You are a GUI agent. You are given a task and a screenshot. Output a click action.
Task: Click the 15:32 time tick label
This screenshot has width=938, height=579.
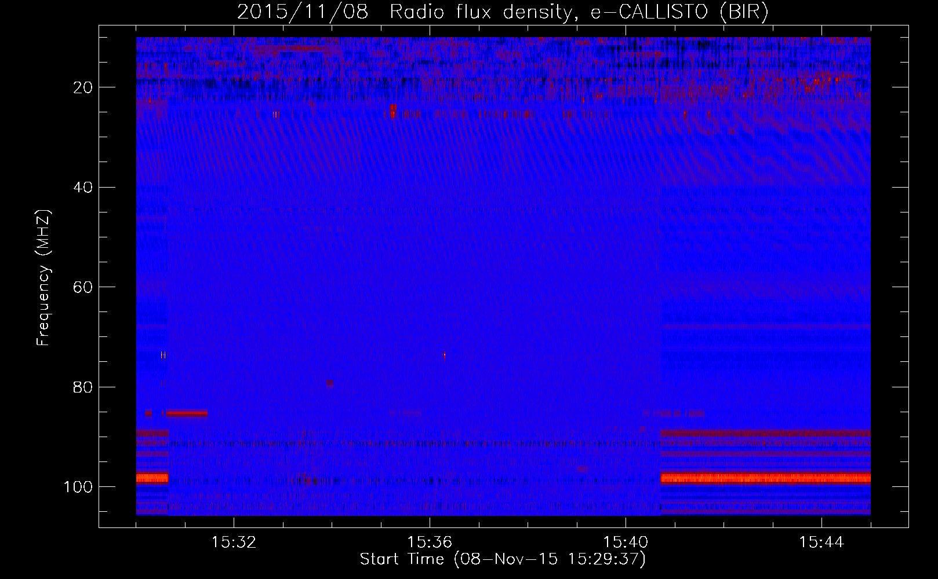(x=234, y=543)
